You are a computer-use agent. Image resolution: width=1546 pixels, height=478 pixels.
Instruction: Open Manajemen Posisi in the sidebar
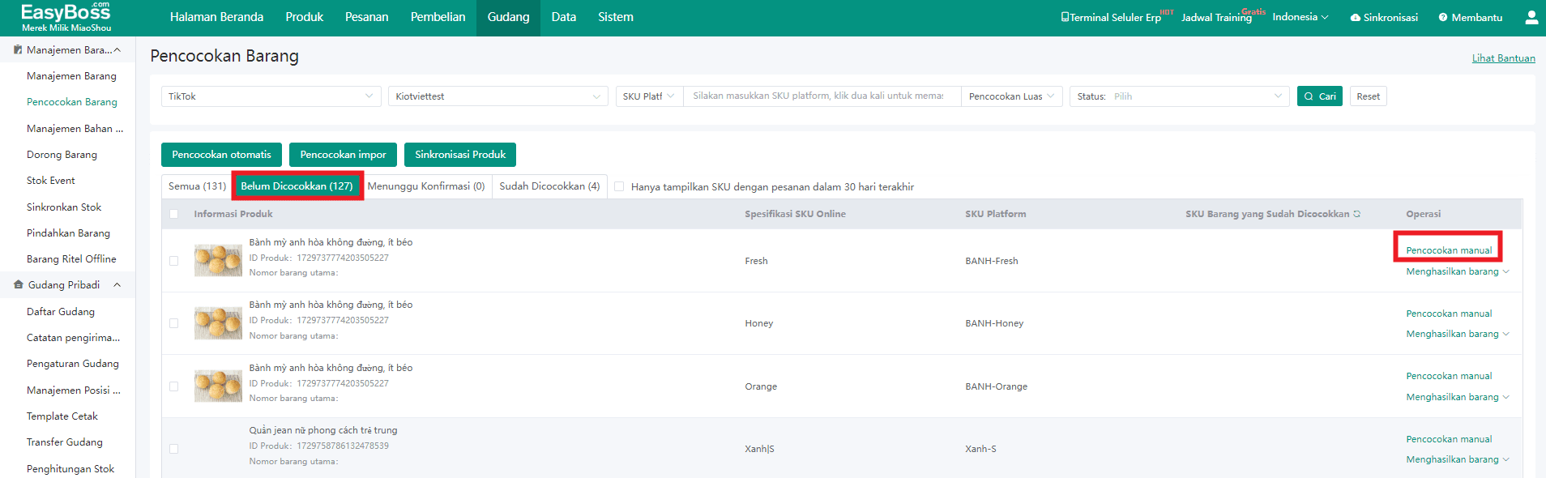pyautogui.click(x=74, y=391)
